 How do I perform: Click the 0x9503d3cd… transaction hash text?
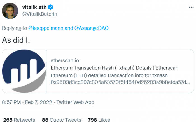120,82
